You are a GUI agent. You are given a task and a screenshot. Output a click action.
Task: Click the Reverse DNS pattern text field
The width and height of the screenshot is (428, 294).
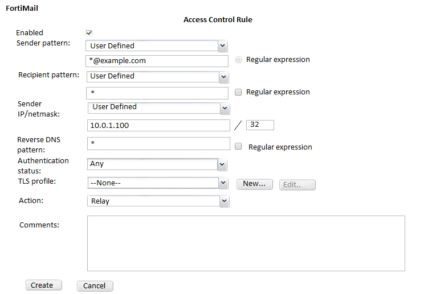158,144
